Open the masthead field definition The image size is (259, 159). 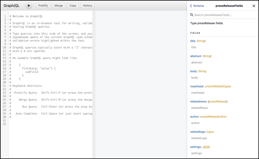[x=197, y=86]
